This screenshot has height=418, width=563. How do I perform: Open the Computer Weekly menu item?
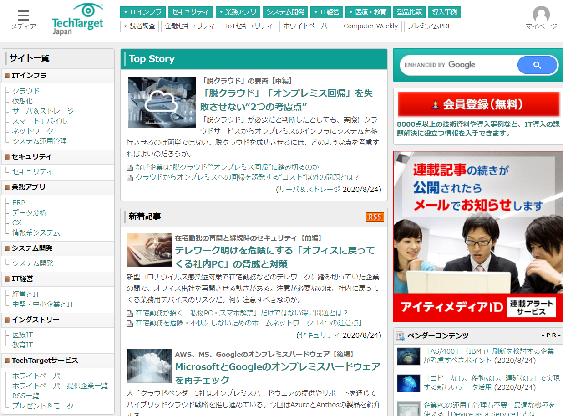(x=370, y=26)
